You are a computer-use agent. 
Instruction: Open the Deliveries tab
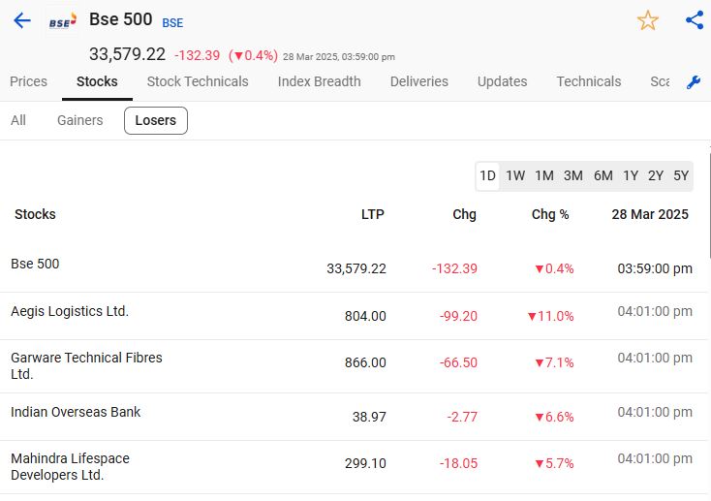(418, 81)
